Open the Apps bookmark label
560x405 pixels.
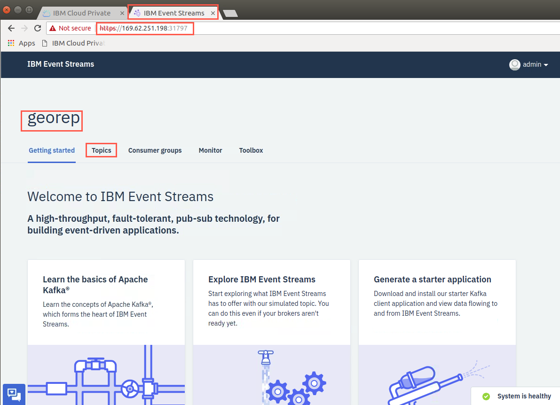tap(27, 43)
